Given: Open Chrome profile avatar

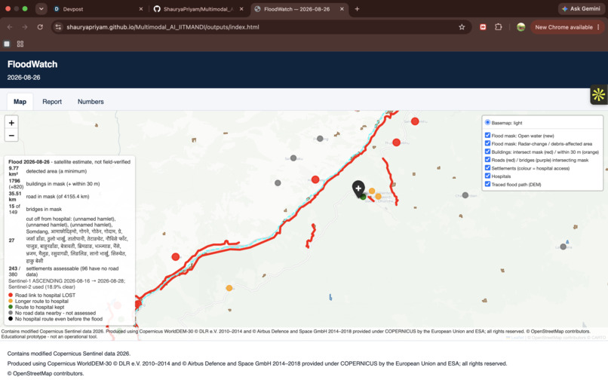Looking at the screenshot, I should pos(520,27).
